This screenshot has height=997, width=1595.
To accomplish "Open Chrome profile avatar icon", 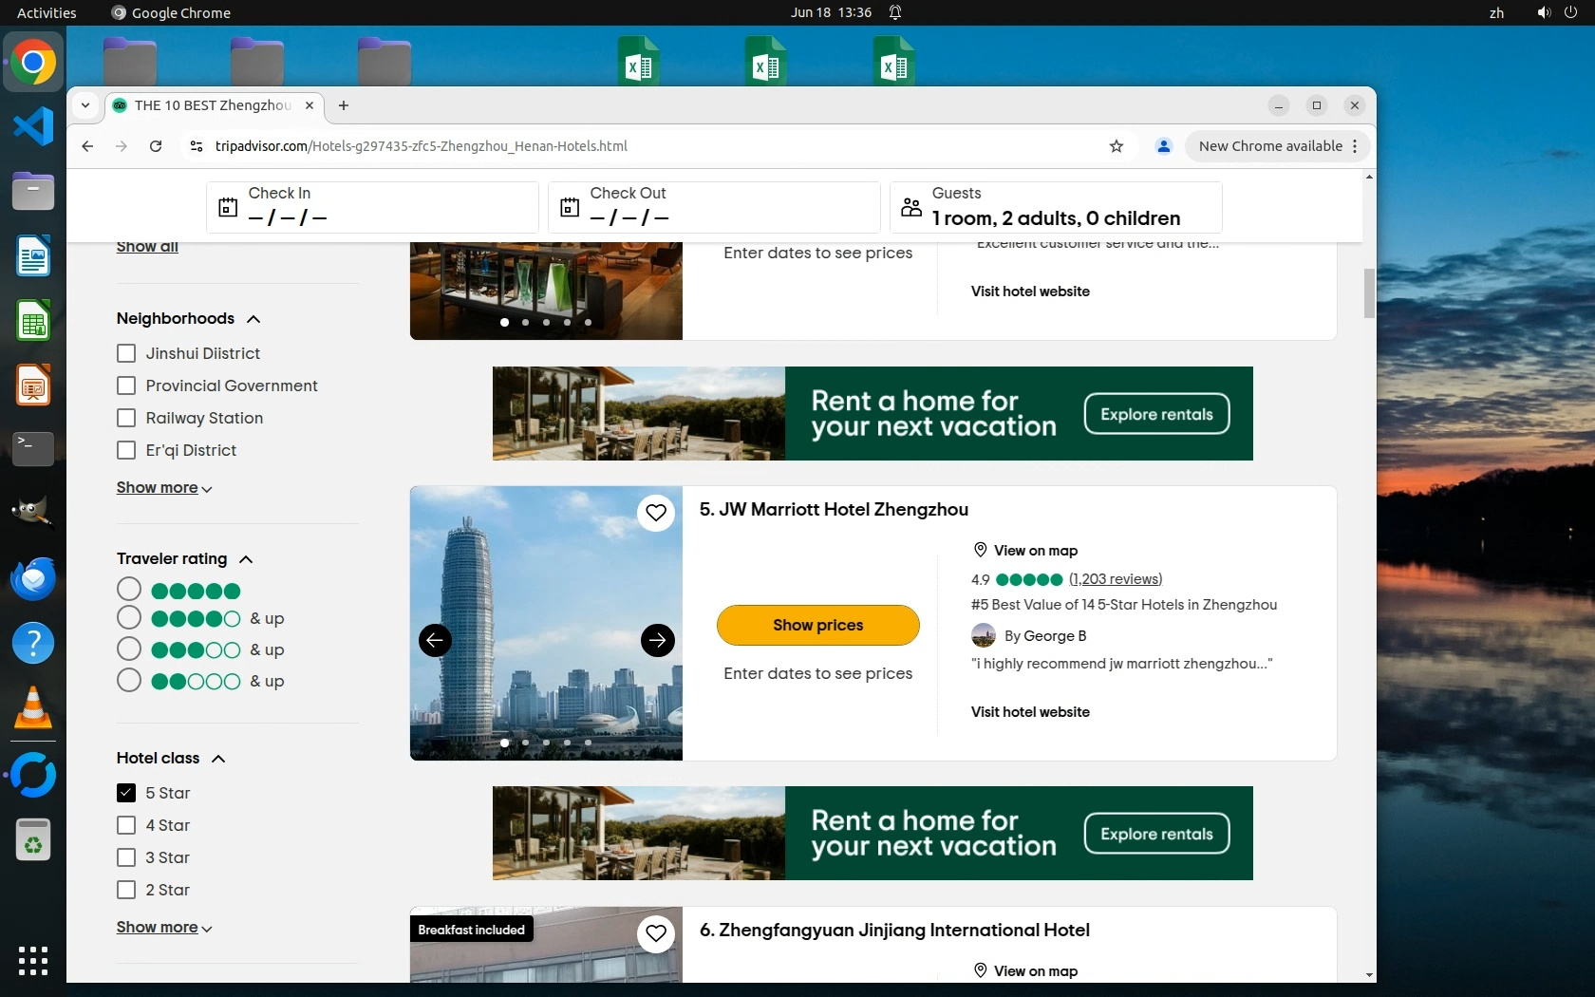I will coord(1163,146).
